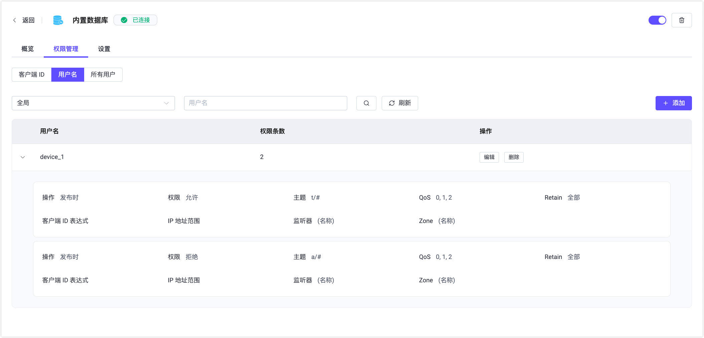The height and width of the screenshot is (338, 704).
Task: Click the plus icon on 添加 button
Action: [x=666, y=103]
